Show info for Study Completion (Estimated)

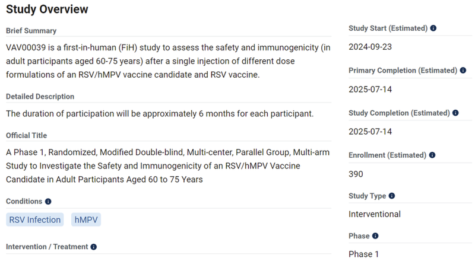pyautogui.click(x=455, y=113)
